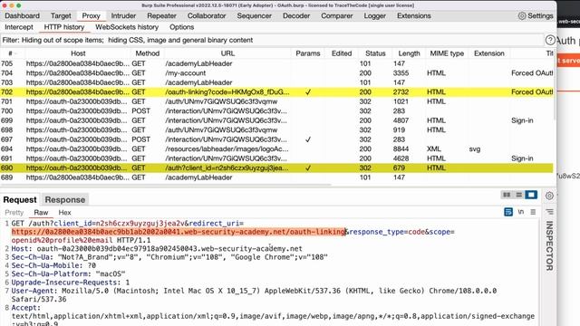Select the Request panel tab
The image size is (580, 326).
click(20, 200)
